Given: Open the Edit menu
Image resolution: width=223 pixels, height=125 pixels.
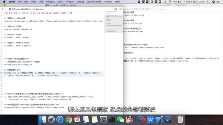Looking at the screenshot, I should 26,2.
